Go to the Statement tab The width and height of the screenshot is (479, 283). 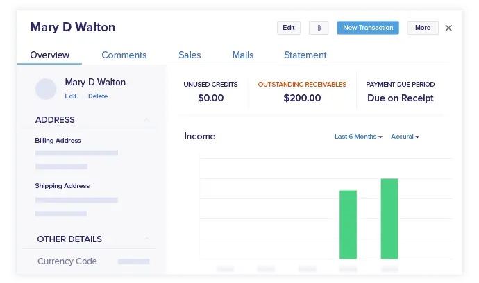[305, 55]
